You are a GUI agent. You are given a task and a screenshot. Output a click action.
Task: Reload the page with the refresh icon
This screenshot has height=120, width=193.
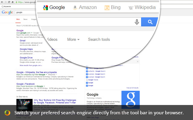tap(8, 2)
